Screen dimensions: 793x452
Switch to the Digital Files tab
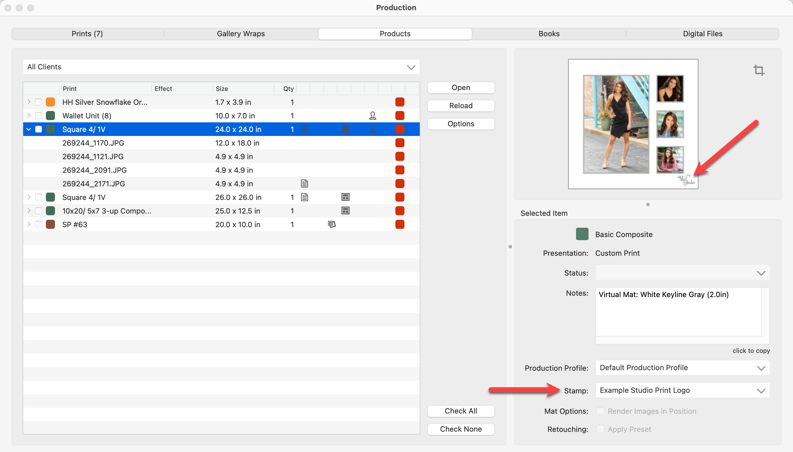pos(702,34)
